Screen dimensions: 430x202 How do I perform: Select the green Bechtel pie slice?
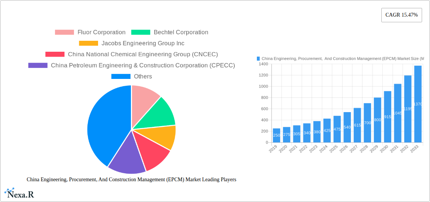[x=158, y=113]
